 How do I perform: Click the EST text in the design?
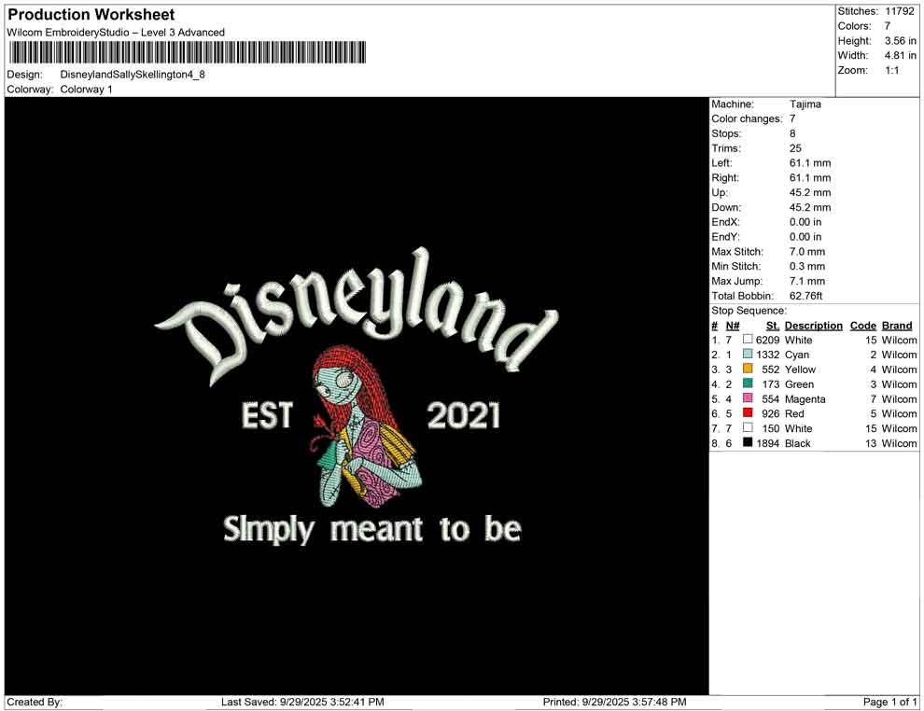click(267, 414)
